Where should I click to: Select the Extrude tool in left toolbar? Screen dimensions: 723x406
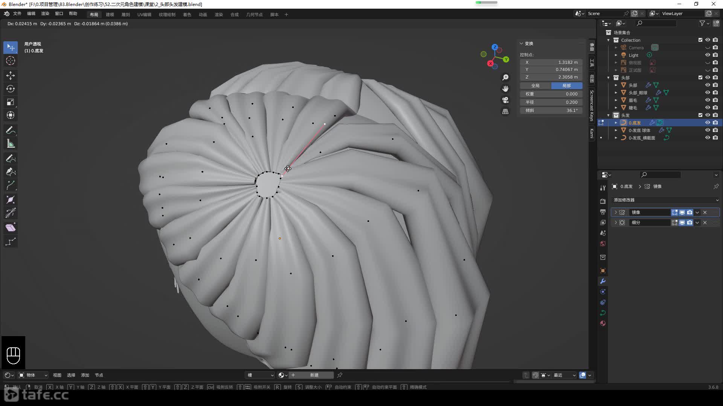[11, 185]
